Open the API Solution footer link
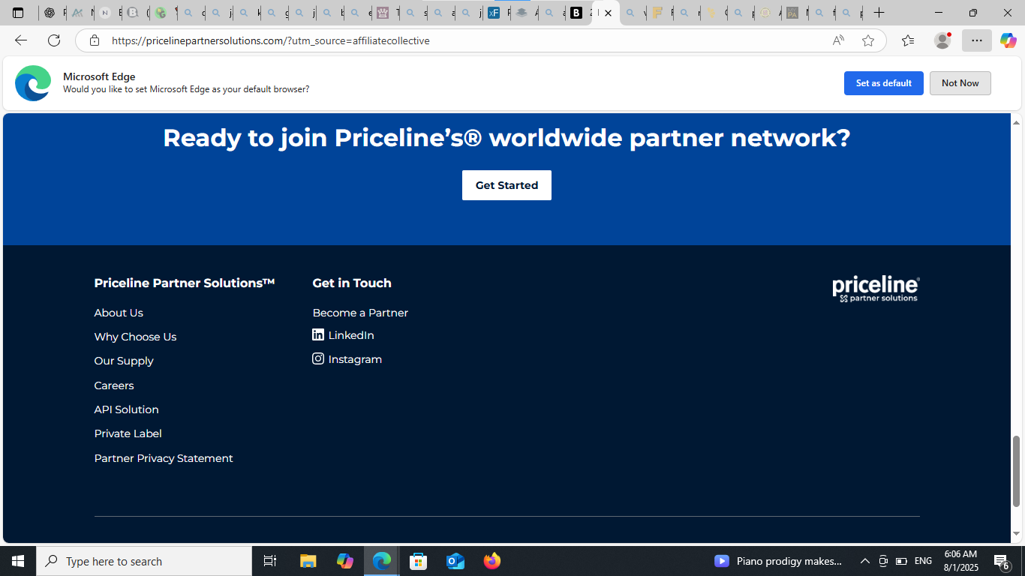 pyautogui.click(x=126, y=409)
